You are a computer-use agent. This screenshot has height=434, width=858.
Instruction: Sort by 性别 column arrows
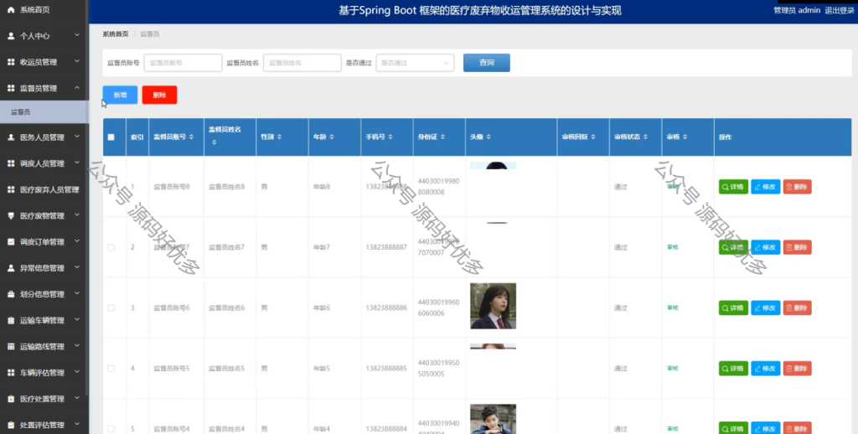279,137
